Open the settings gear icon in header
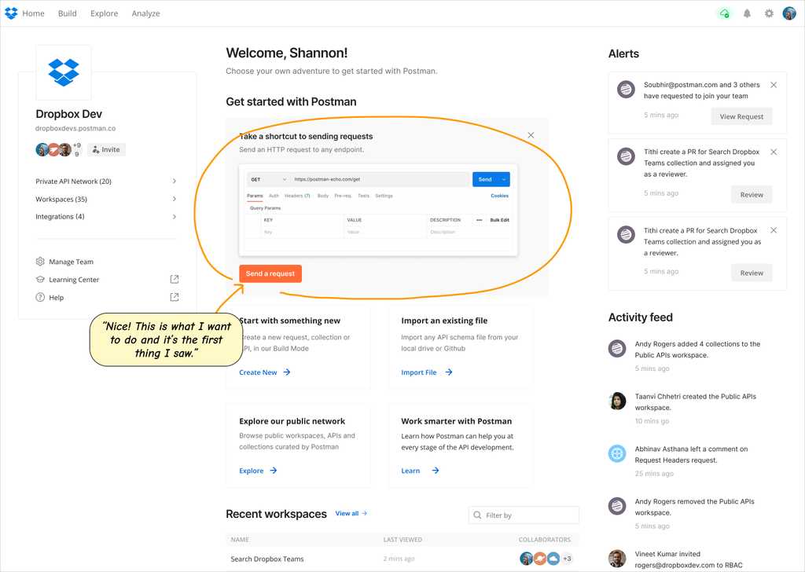The height and width of the screenshot is (572, 805). point(769,13)
